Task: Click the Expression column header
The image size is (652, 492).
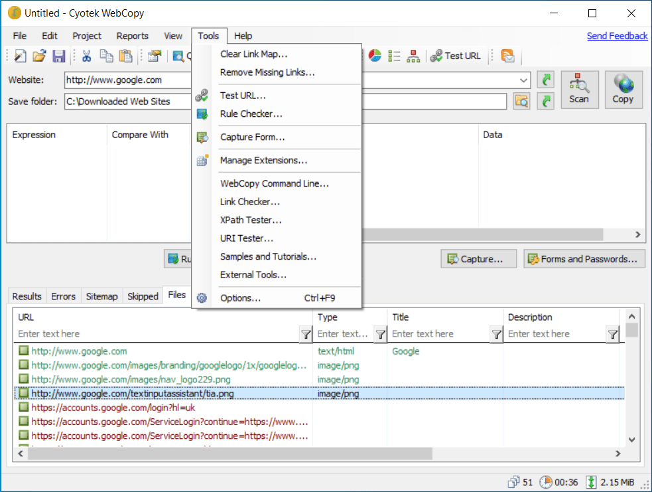Action: [57, 135]
